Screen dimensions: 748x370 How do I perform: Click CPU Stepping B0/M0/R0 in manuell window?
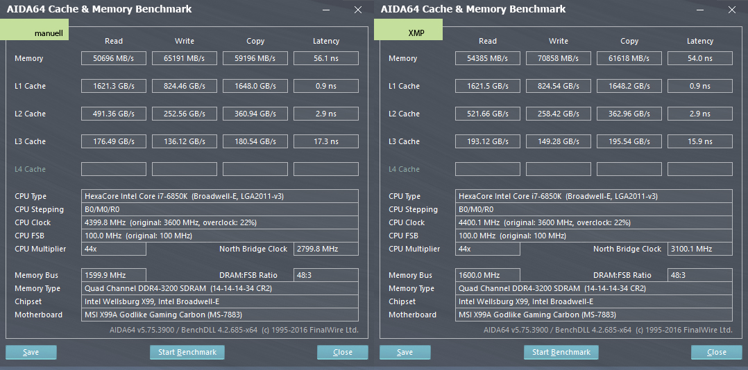220,209
